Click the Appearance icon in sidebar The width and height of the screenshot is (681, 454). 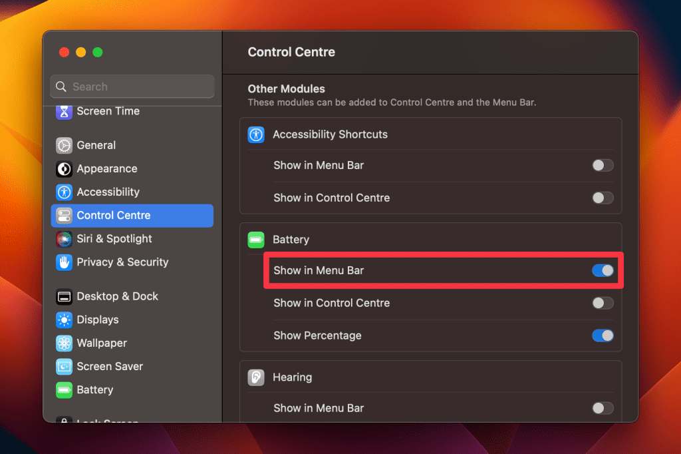tap(64, 168)
